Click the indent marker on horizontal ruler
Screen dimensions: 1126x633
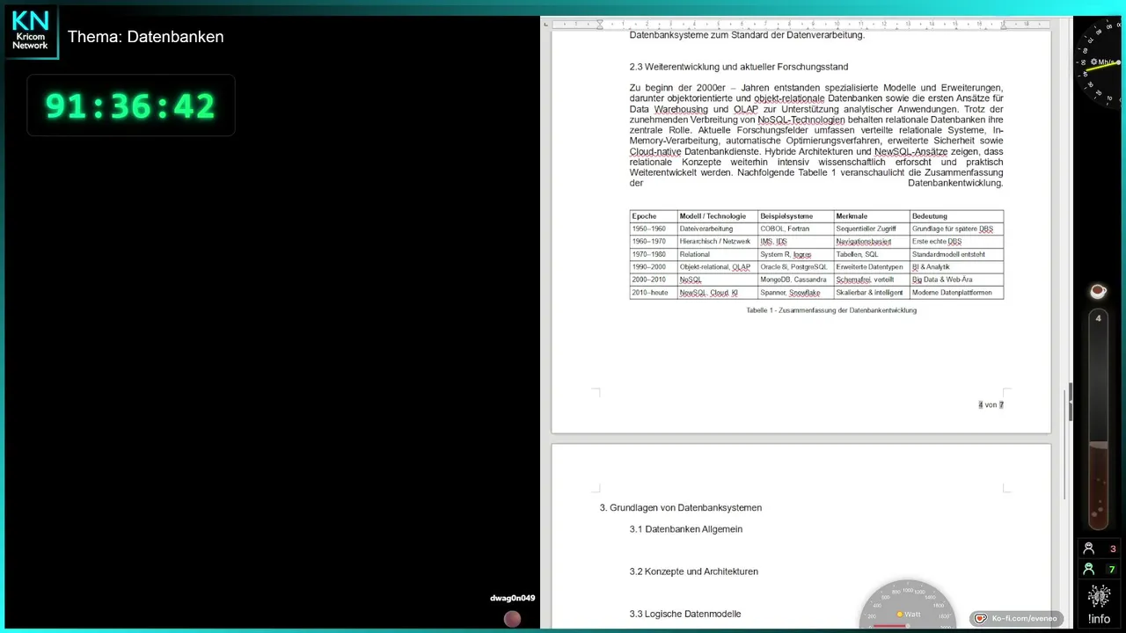[x=599, y=24]
